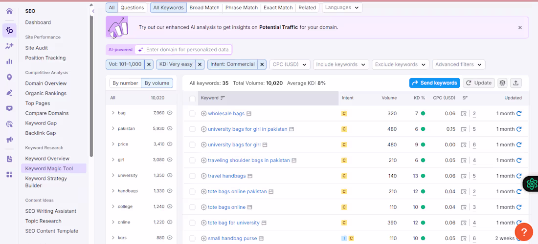Remove the Intent: Commercial filter
Screen dimensions: 538x244
tap(262, 64)
